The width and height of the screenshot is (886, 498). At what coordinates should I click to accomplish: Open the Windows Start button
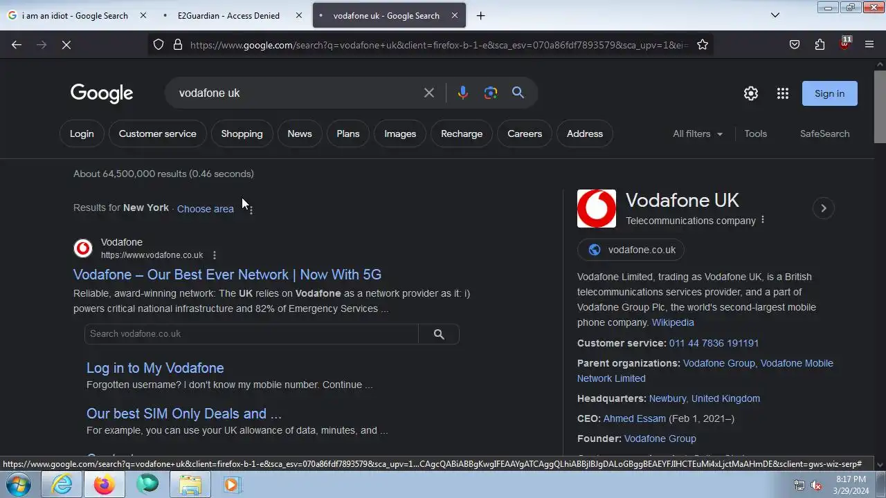(19, 484)
